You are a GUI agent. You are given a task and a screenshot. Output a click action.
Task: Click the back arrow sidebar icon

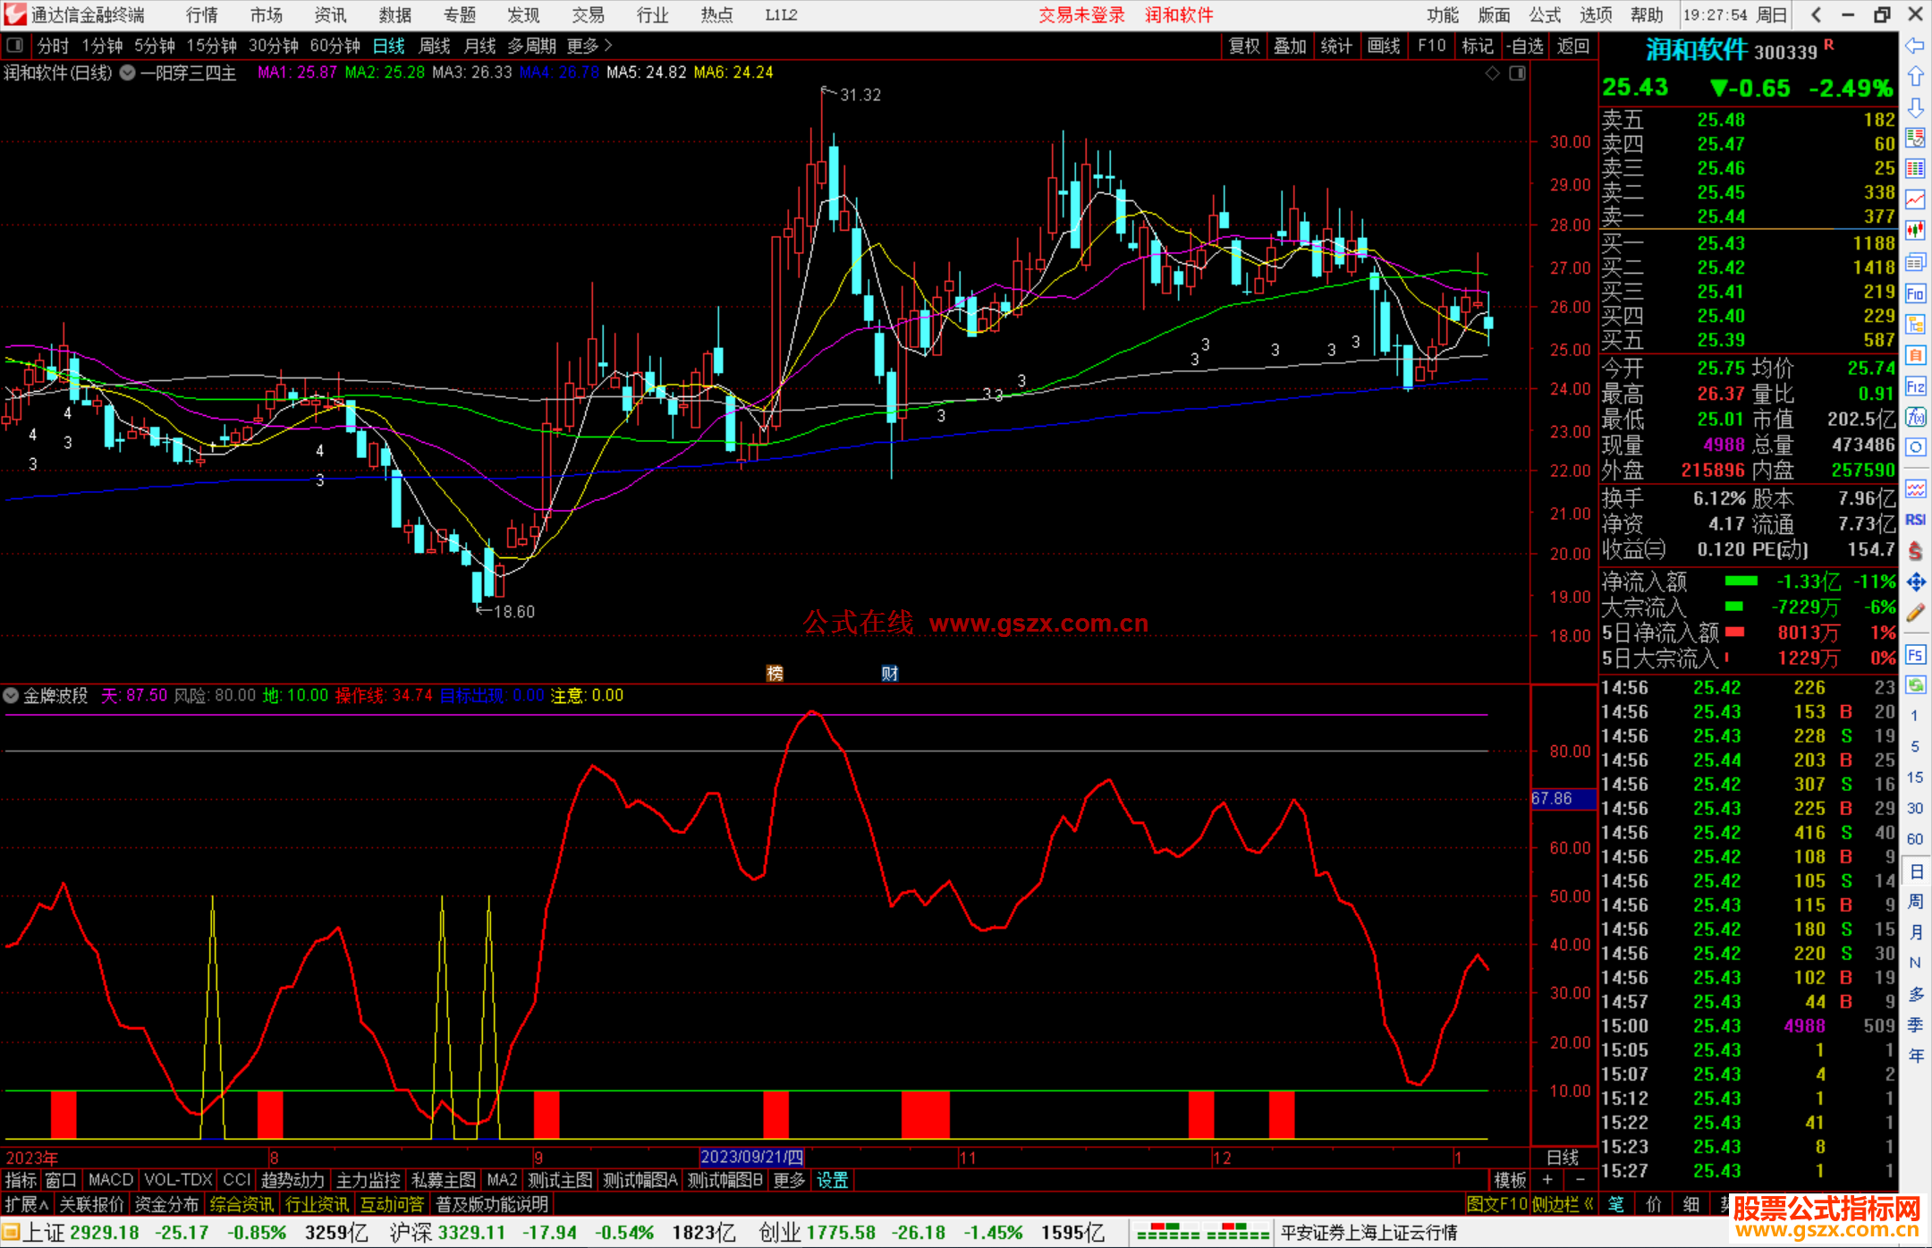click(x=1915, y=46)
